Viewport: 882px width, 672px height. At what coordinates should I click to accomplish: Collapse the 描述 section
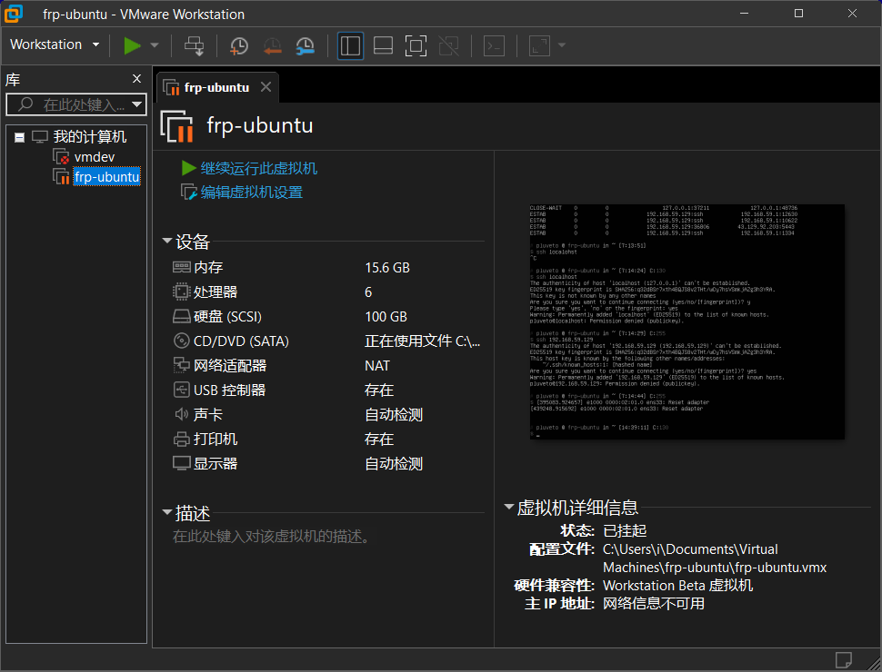coord(167,512)
